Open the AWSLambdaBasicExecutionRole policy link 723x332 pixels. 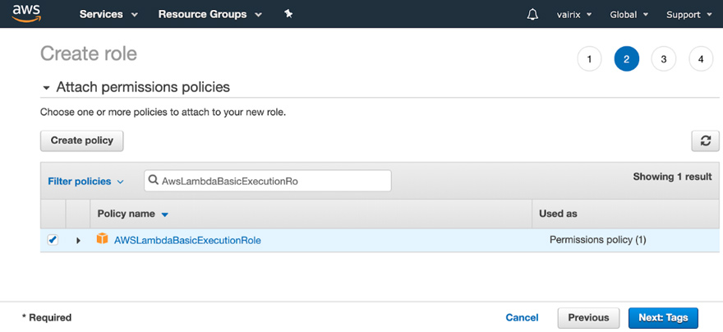click(x=187, y=240)
